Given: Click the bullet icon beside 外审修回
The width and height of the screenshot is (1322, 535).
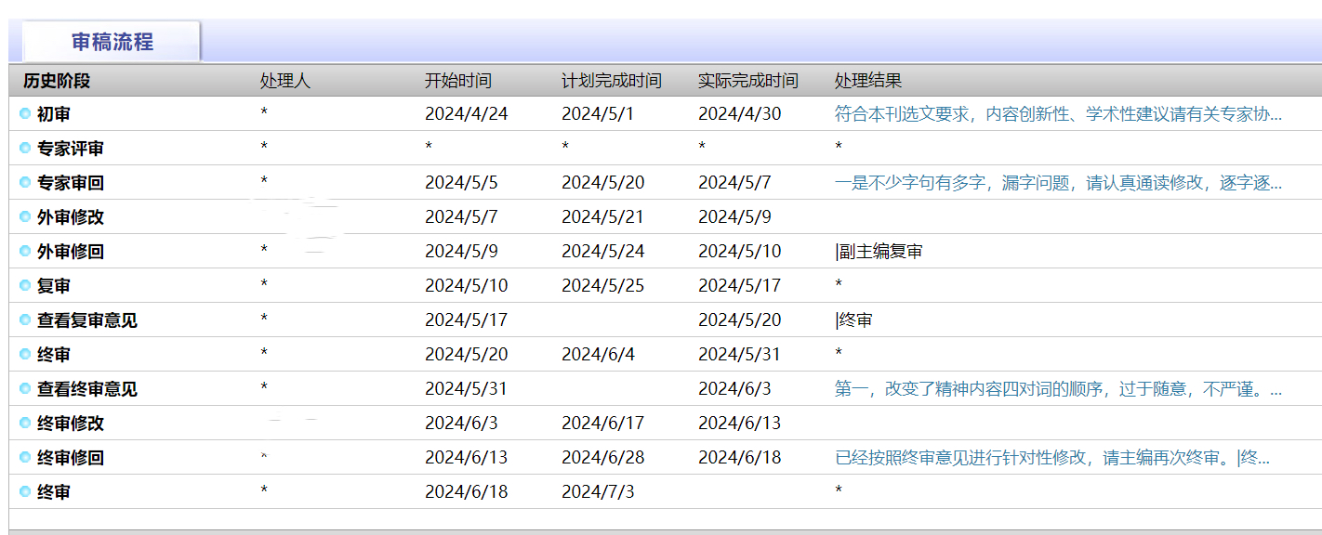Looking at the screenshot, I should tap(25, 252).
